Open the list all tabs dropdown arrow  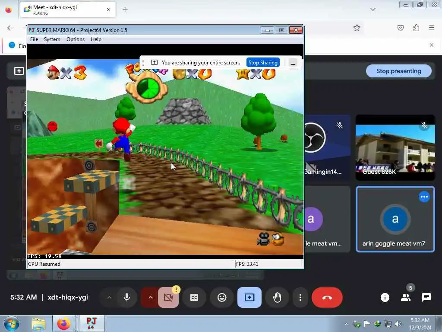pyautogui.click(x=373, y=10)
